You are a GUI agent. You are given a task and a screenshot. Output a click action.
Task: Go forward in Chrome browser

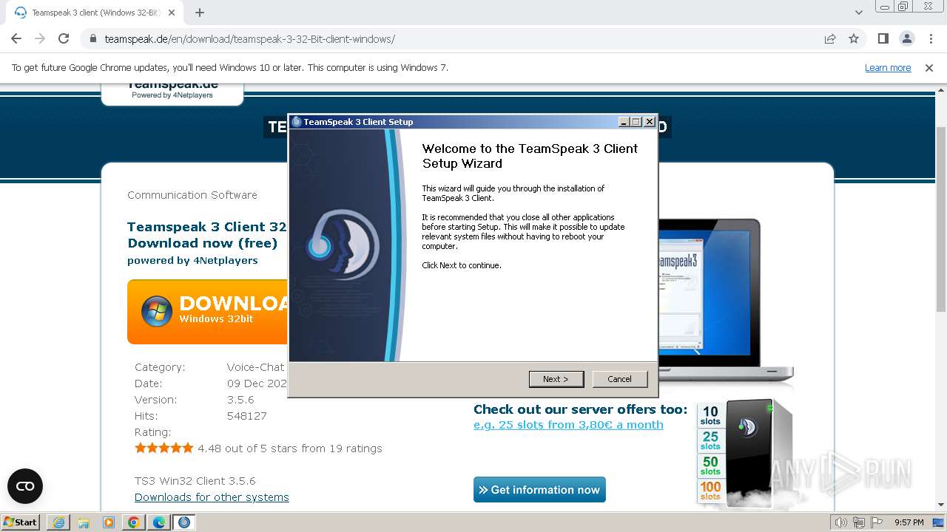40,38
